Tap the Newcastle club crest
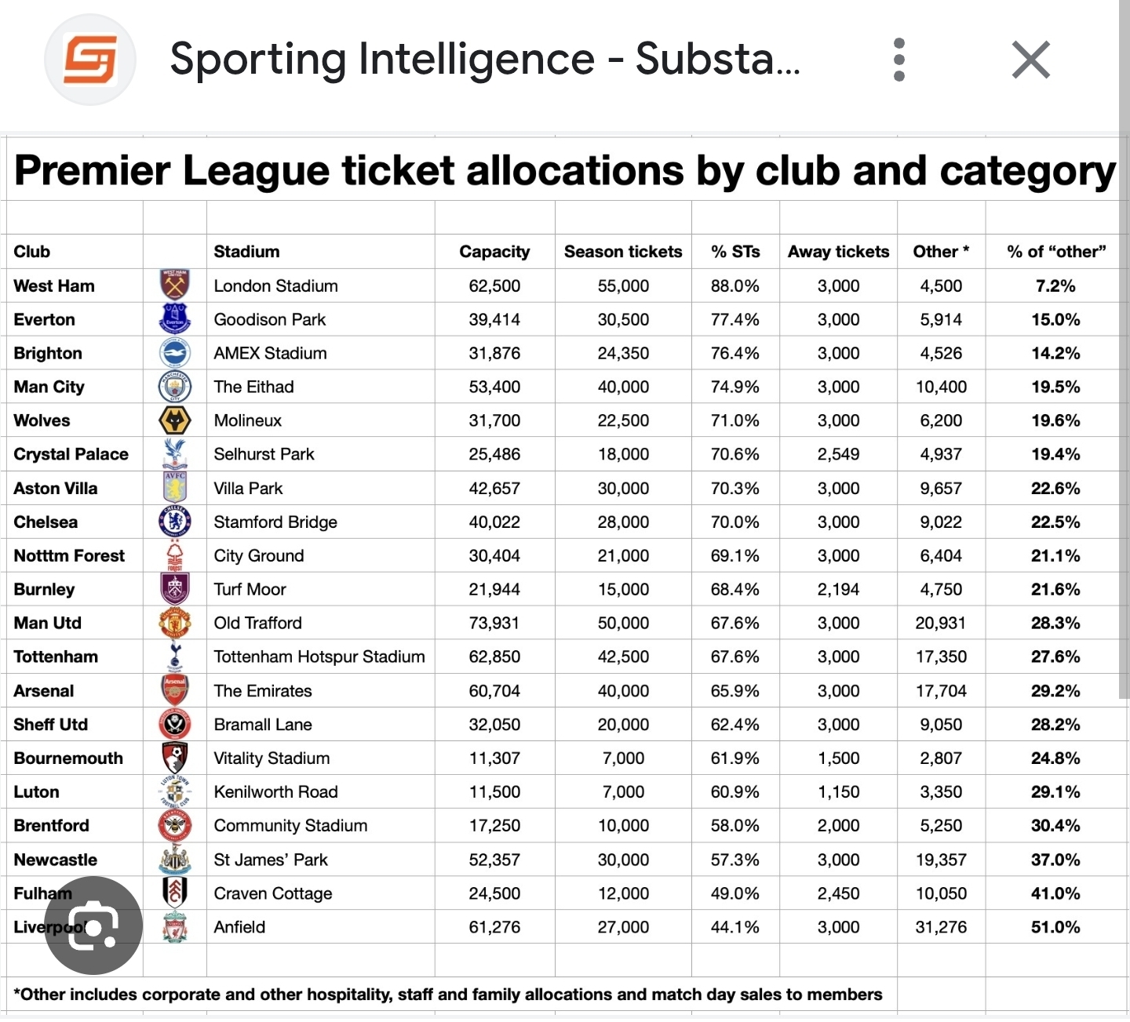The image size is (1130, 1022). (x=175, y=860)
